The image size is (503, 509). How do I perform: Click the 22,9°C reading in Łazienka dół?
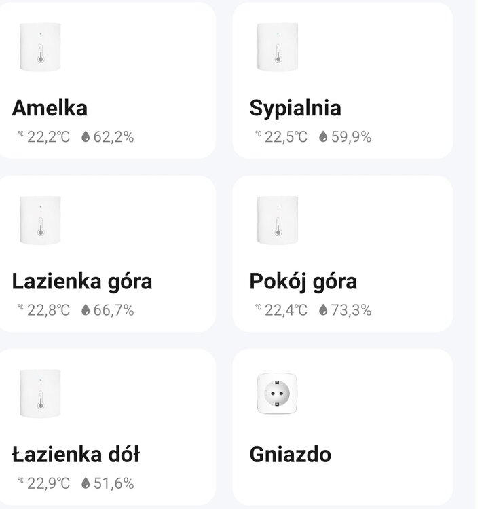click(48, 483)
